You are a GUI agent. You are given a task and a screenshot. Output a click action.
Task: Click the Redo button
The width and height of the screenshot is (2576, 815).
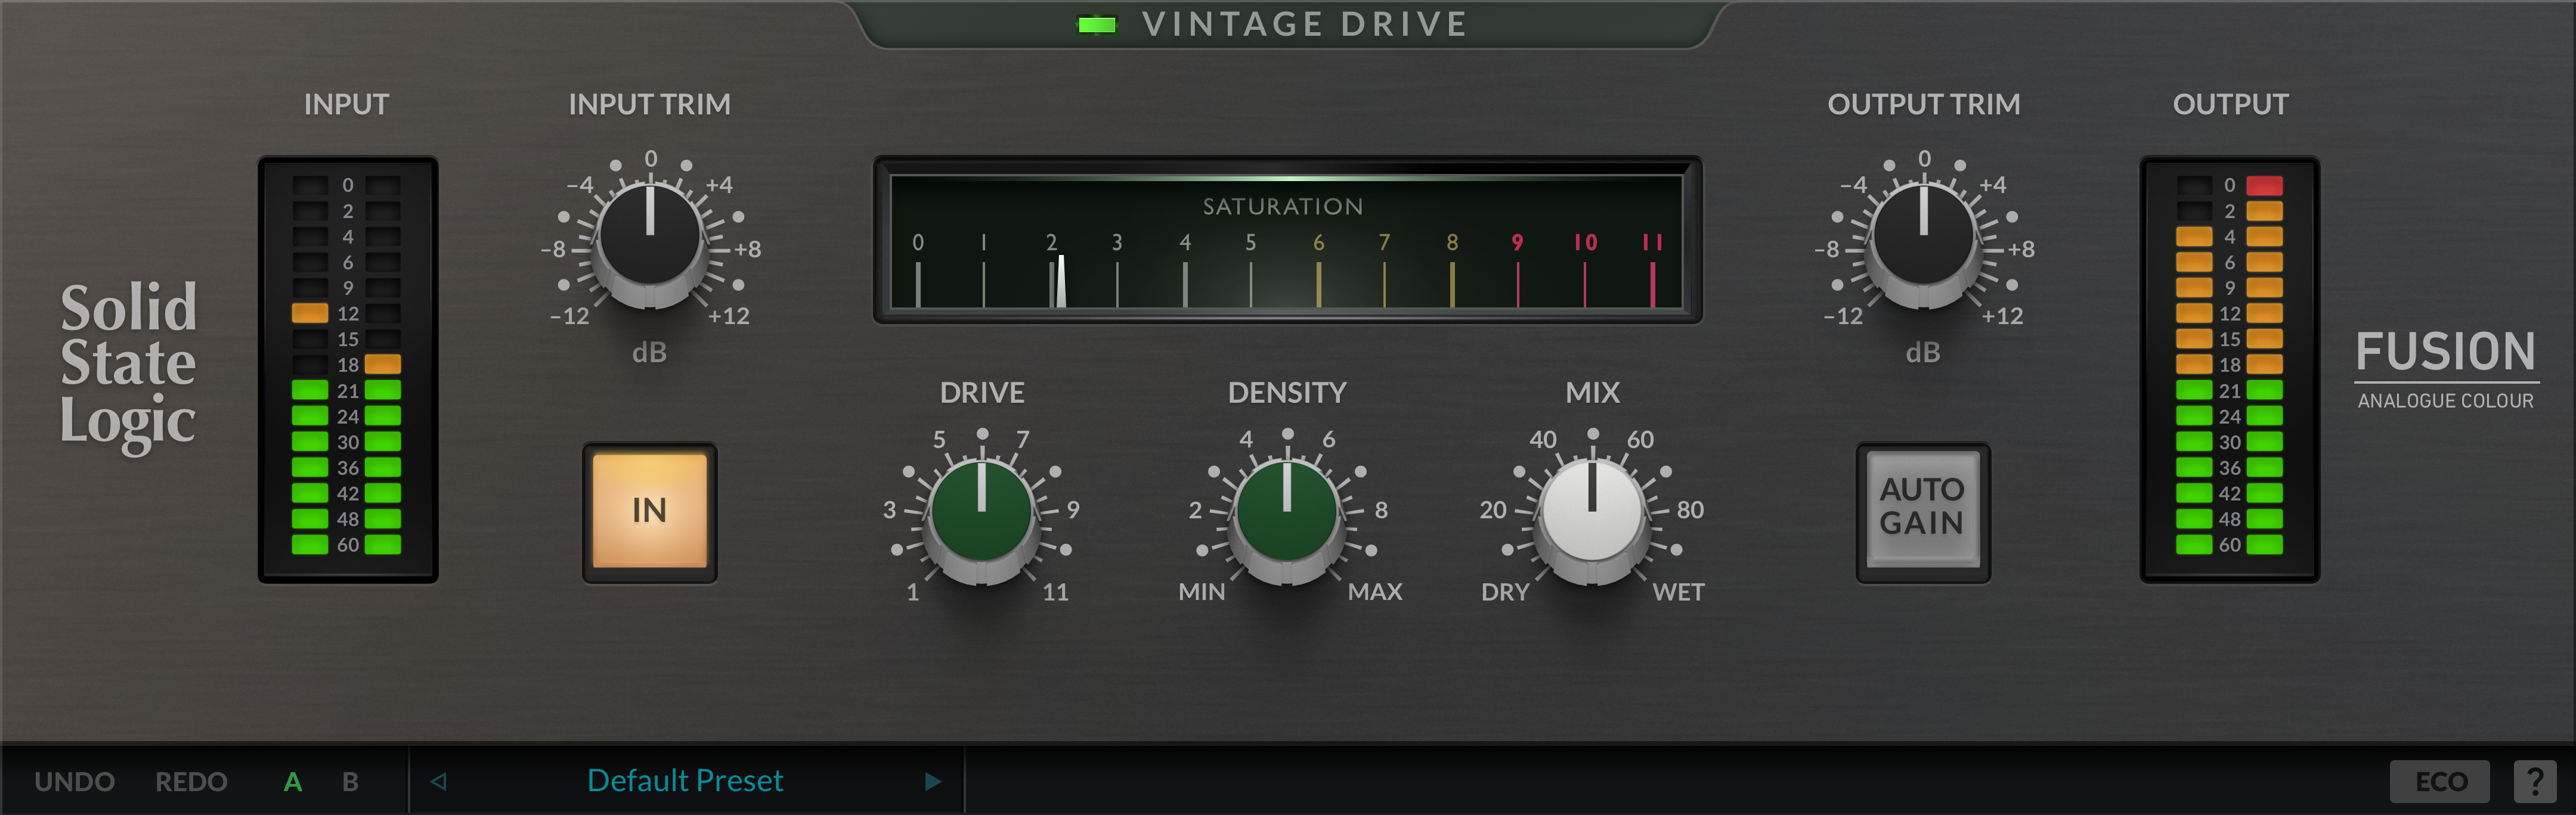(x=191, y=781)
